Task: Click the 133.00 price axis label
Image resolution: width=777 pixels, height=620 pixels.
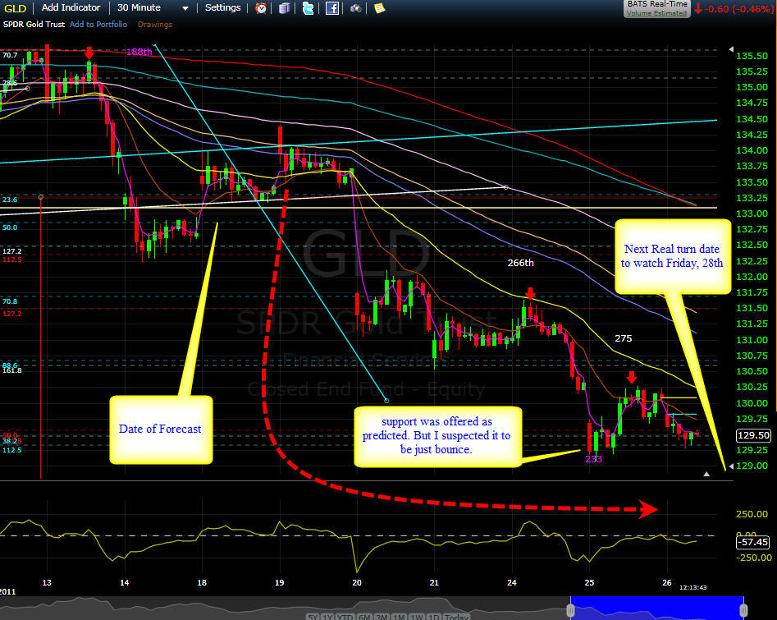Action: pos(752,214)
